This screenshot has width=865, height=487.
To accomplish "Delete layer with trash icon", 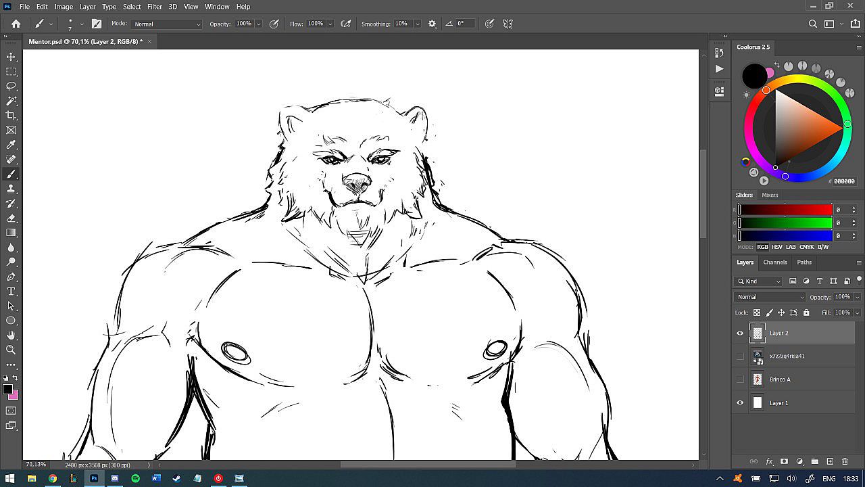I will (845, 461).
